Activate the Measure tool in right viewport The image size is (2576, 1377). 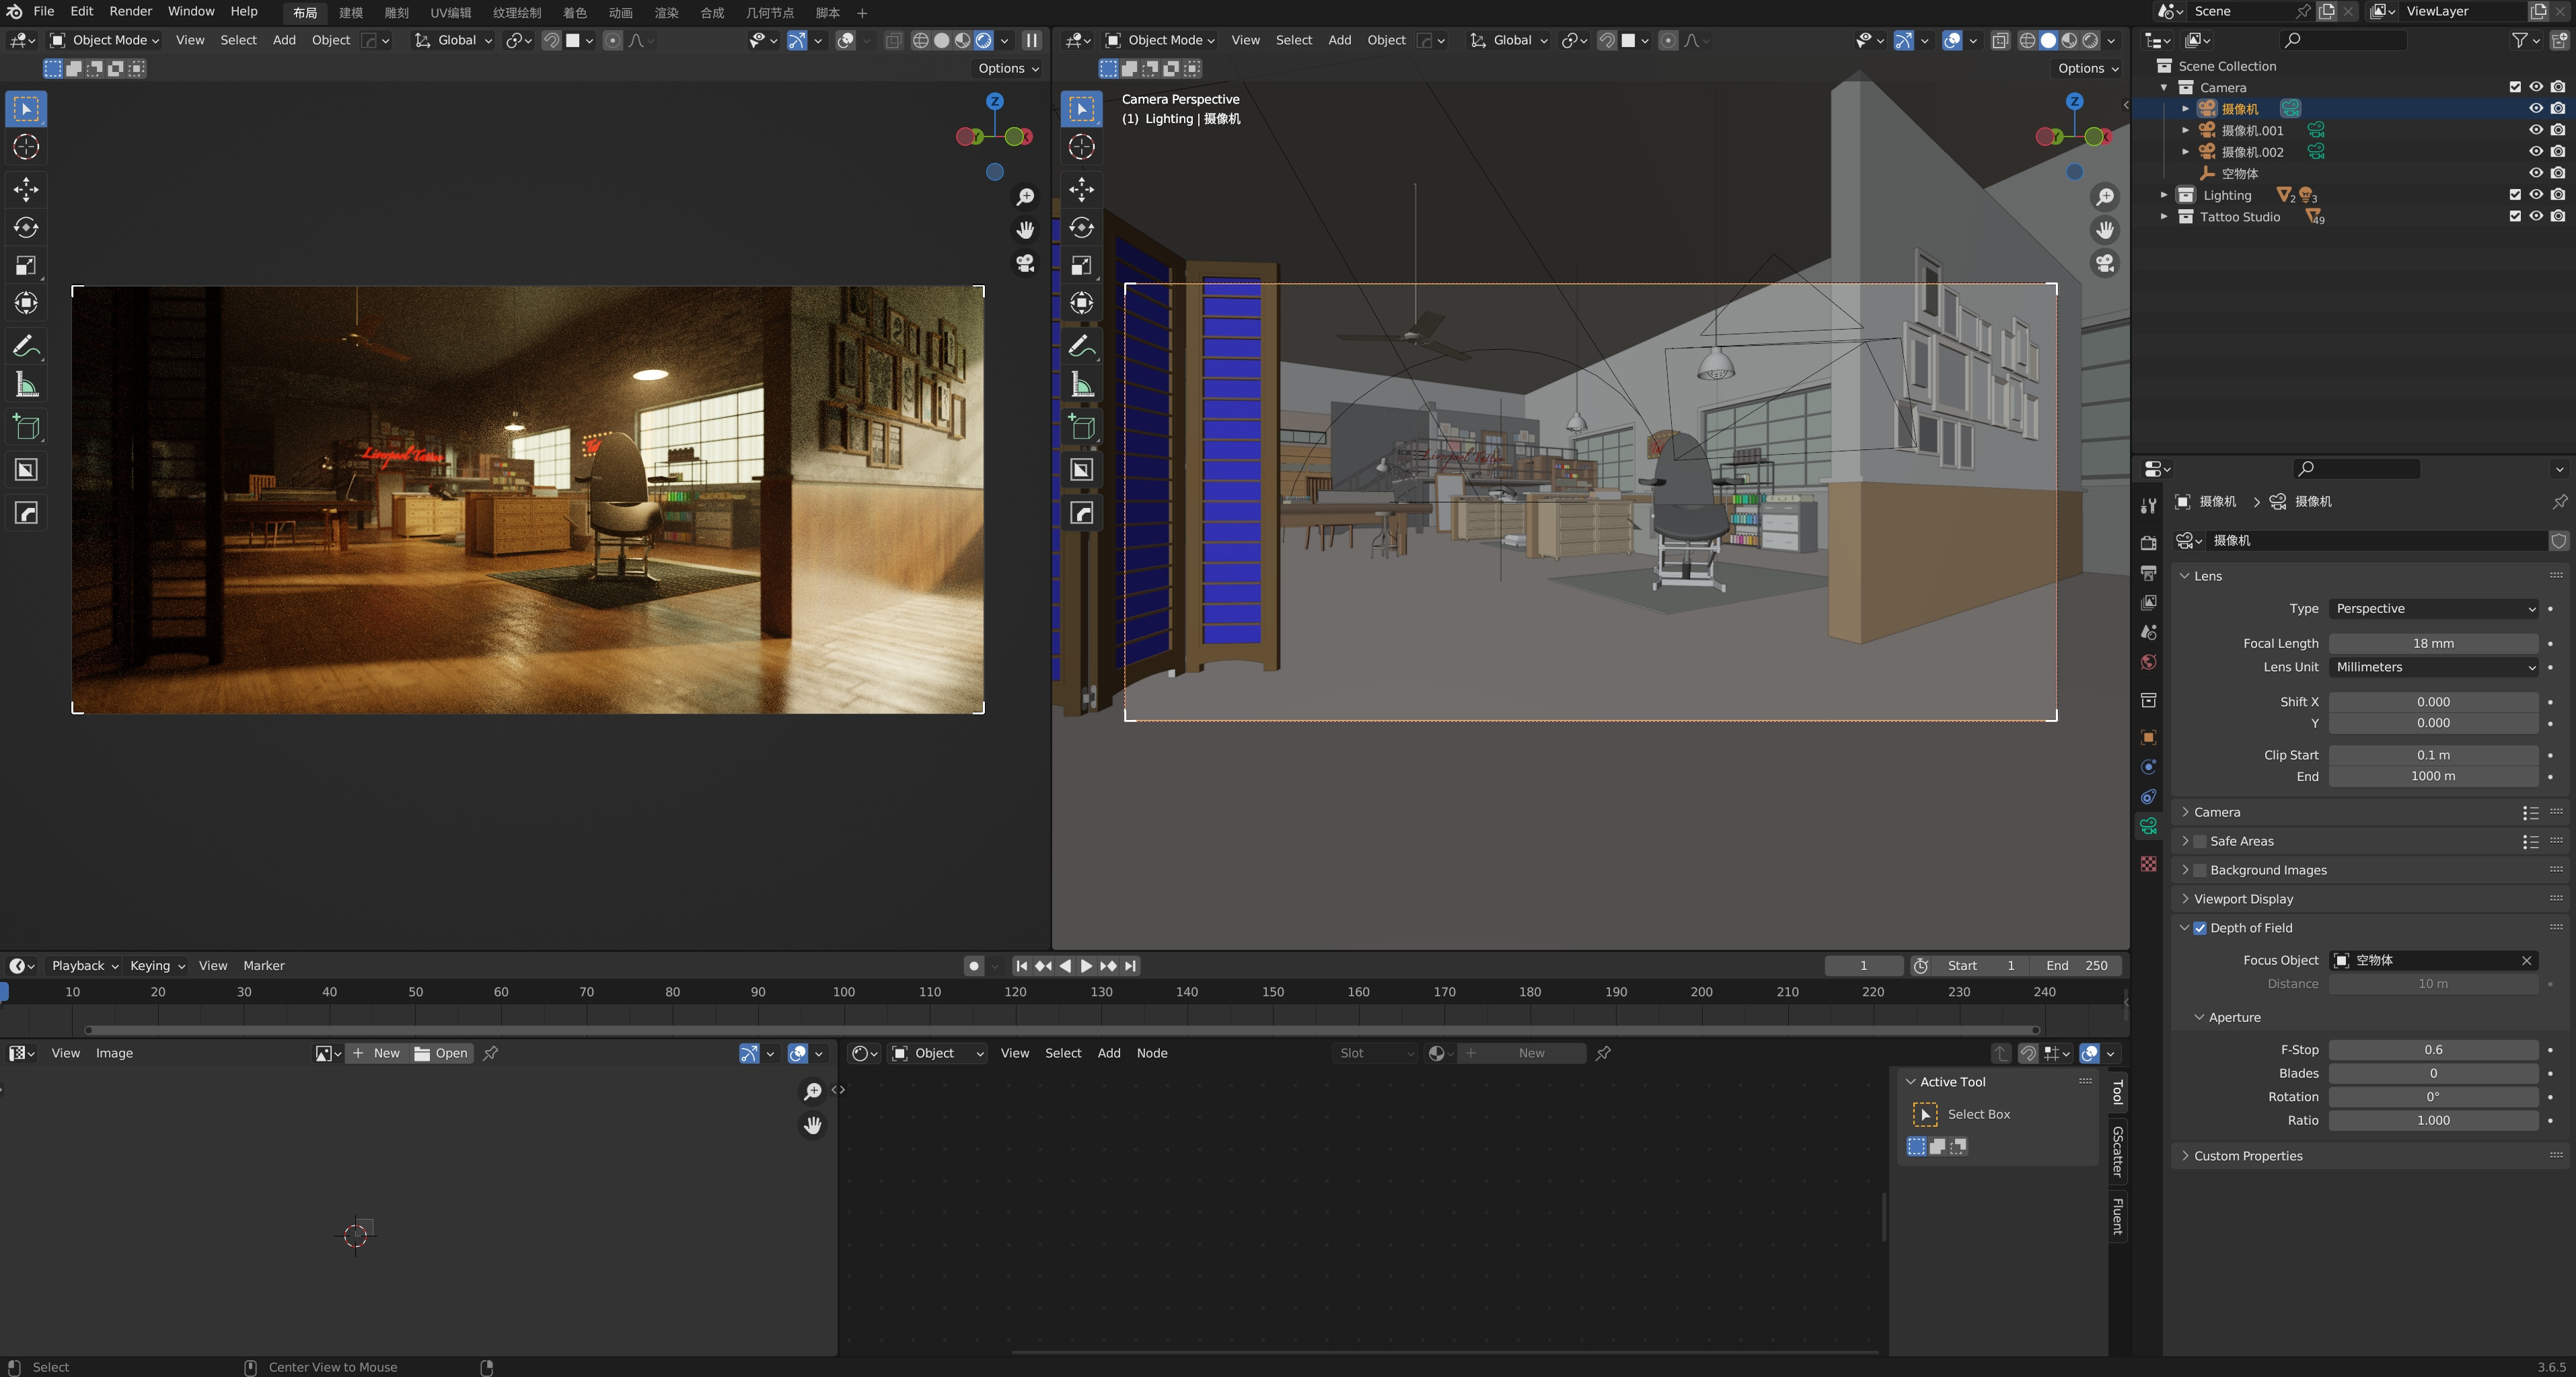(x=1081, y=385)
